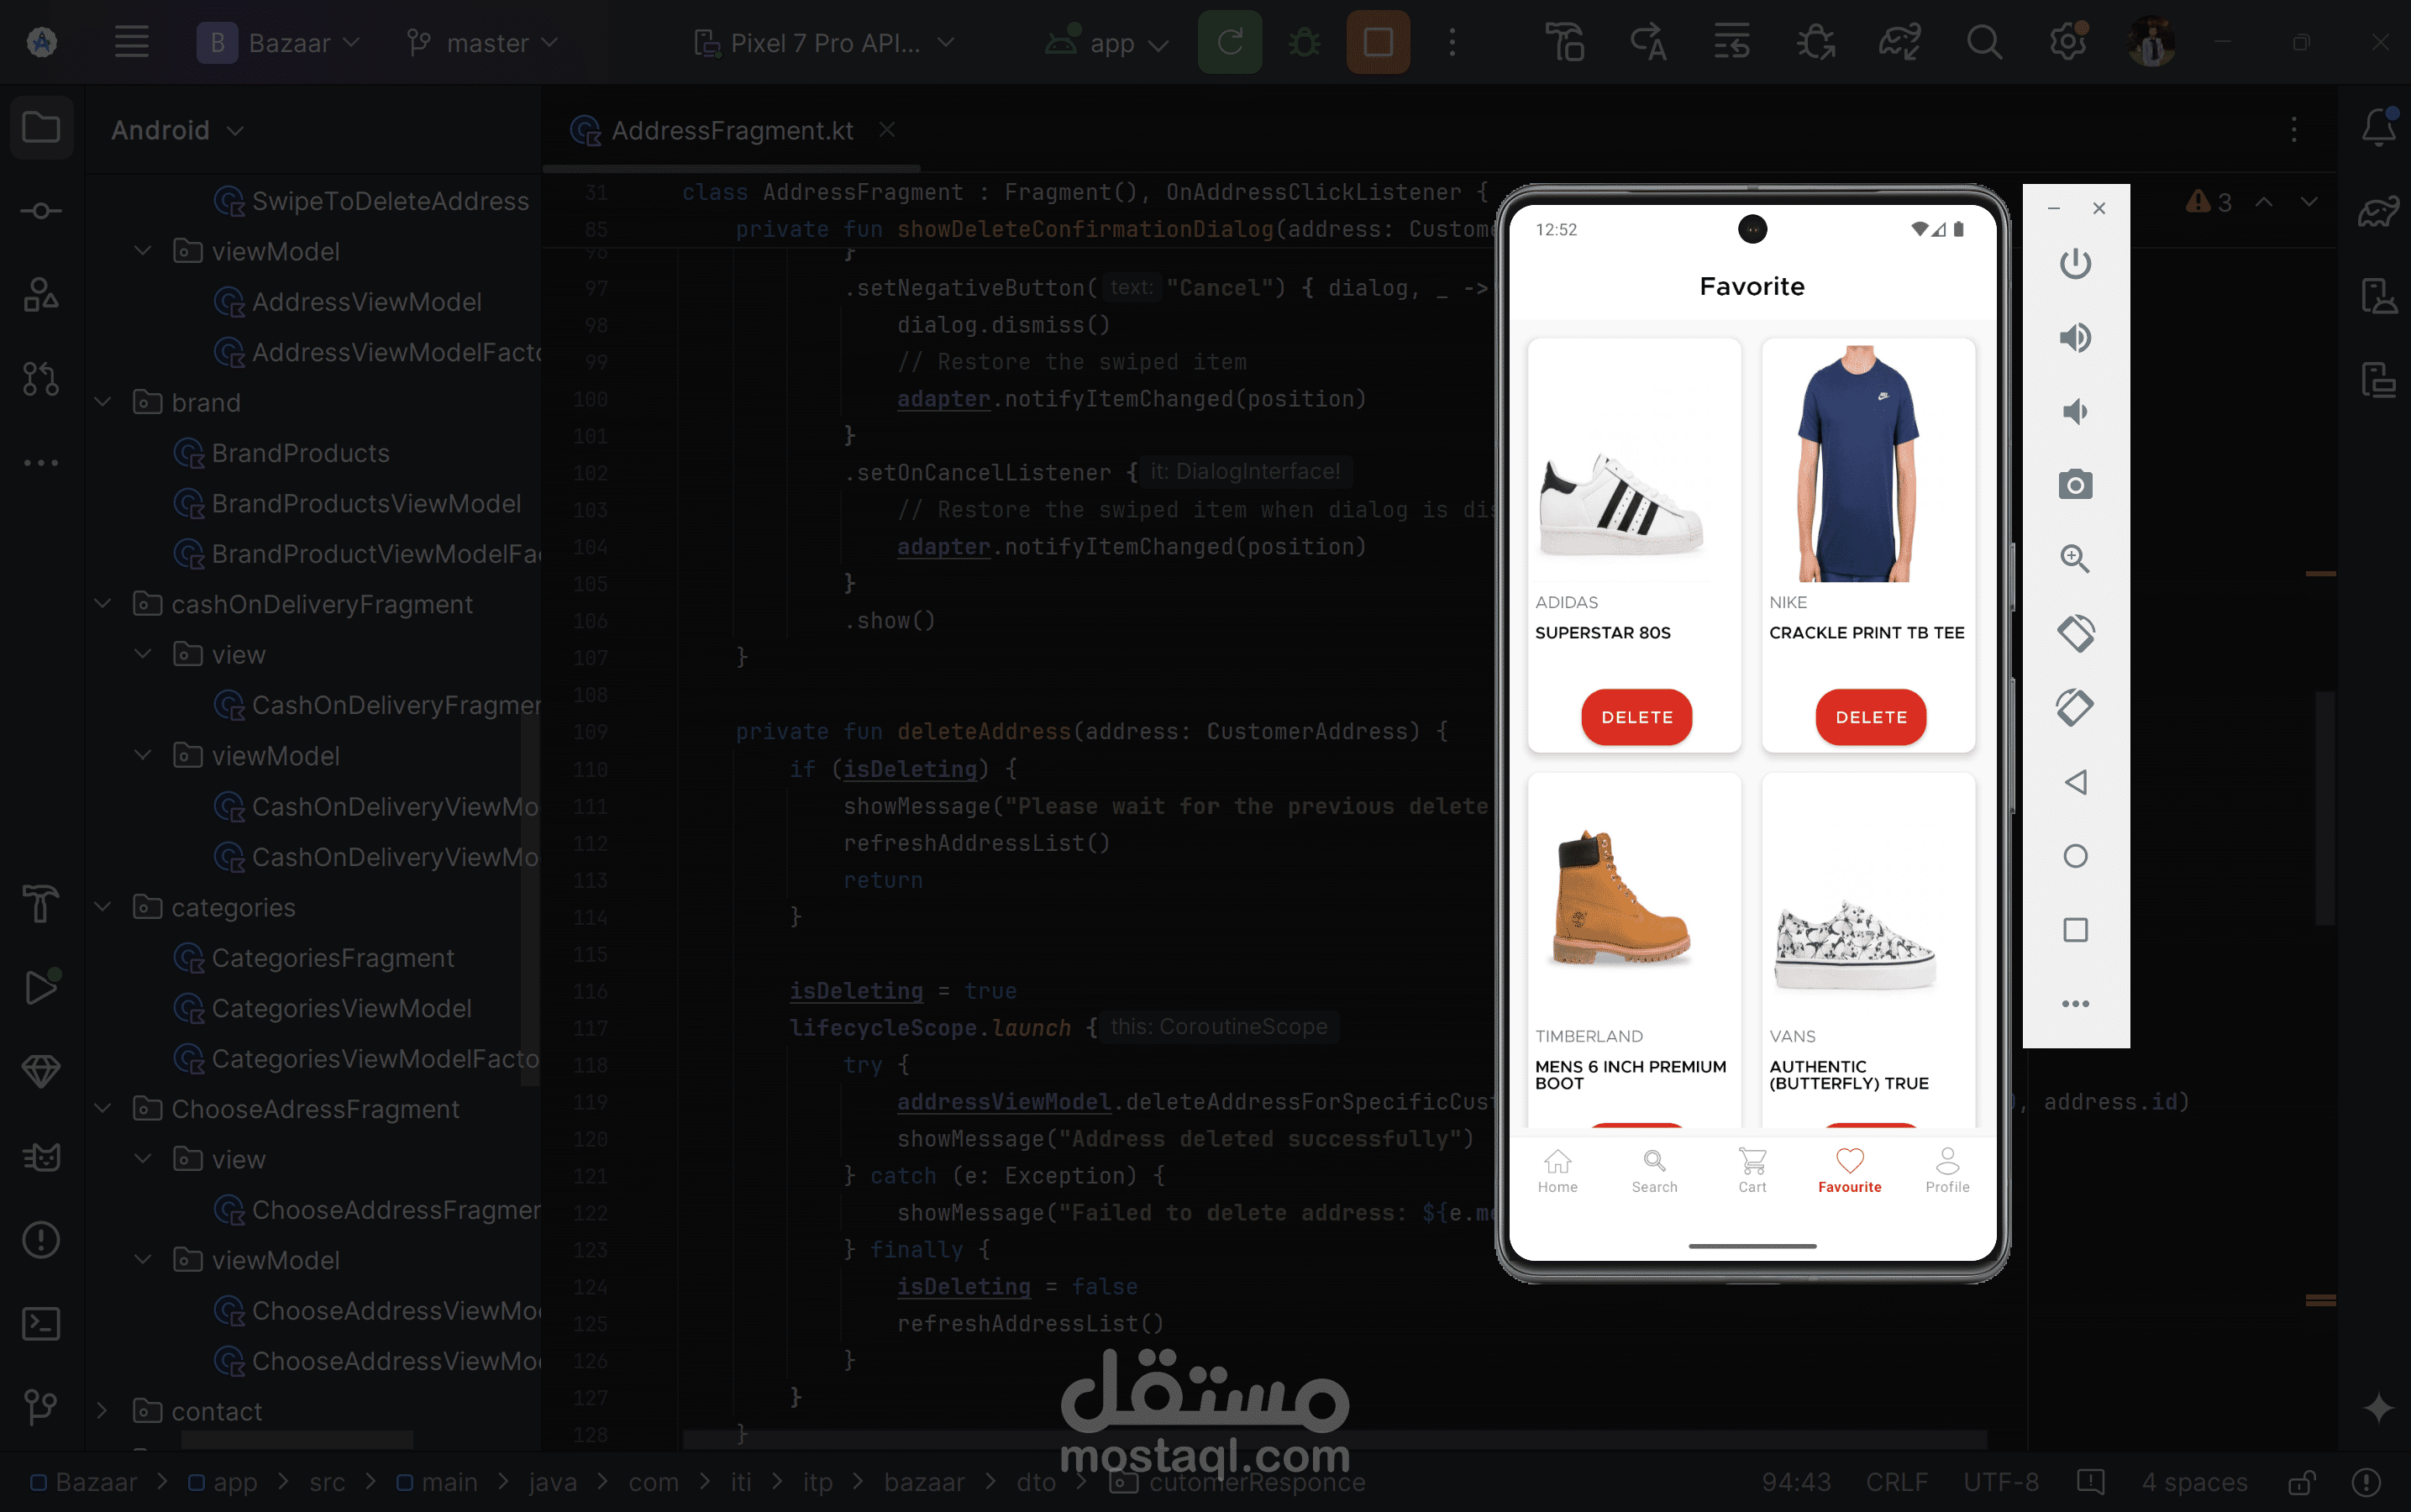The height and width of the screenshot is (1512, 2411).
Task: Collapse the brand folder
Action: [102, 402]
